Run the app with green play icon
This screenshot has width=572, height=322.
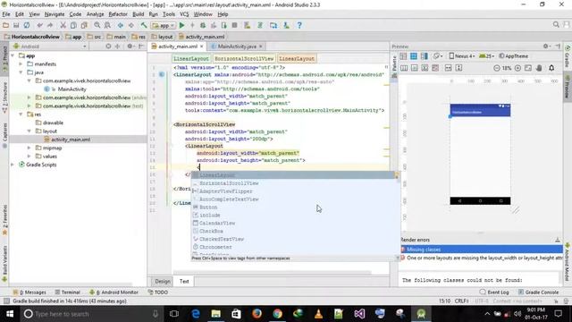(181, 25)
